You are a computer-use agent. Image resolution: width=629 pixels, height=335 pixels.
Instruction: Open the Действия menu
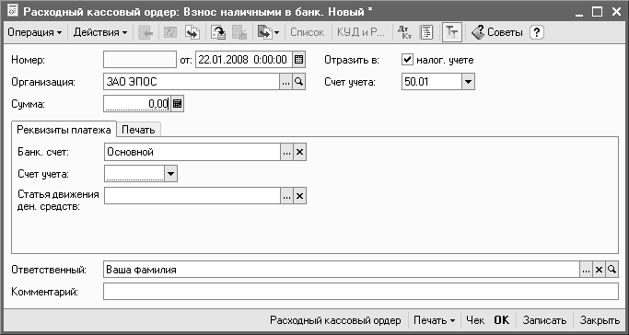point(100,32)
